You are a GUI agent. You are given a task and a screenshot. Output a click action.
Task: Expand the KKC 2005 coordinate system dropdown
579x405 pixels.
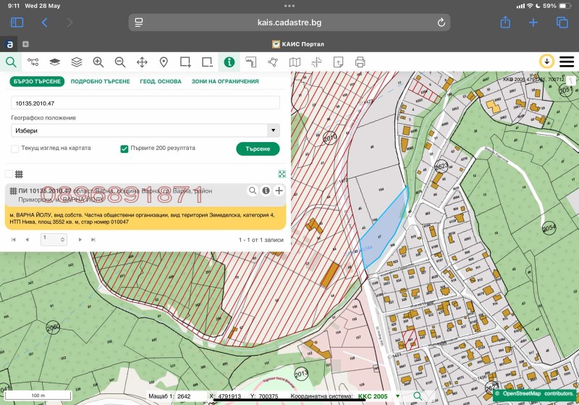coord(397,397)
